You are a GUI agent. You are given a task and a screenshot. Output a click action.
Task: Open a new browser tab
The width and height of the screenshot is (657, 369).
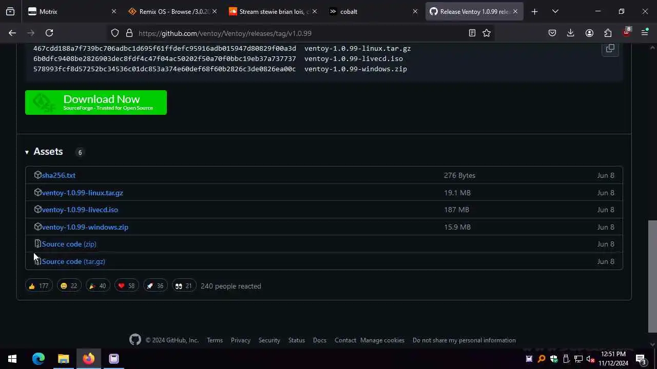pyautogui.click(x=534, y=11)
